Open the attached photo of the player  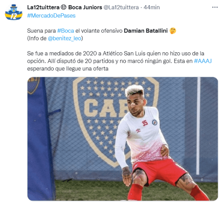click(x=122, y=139)
